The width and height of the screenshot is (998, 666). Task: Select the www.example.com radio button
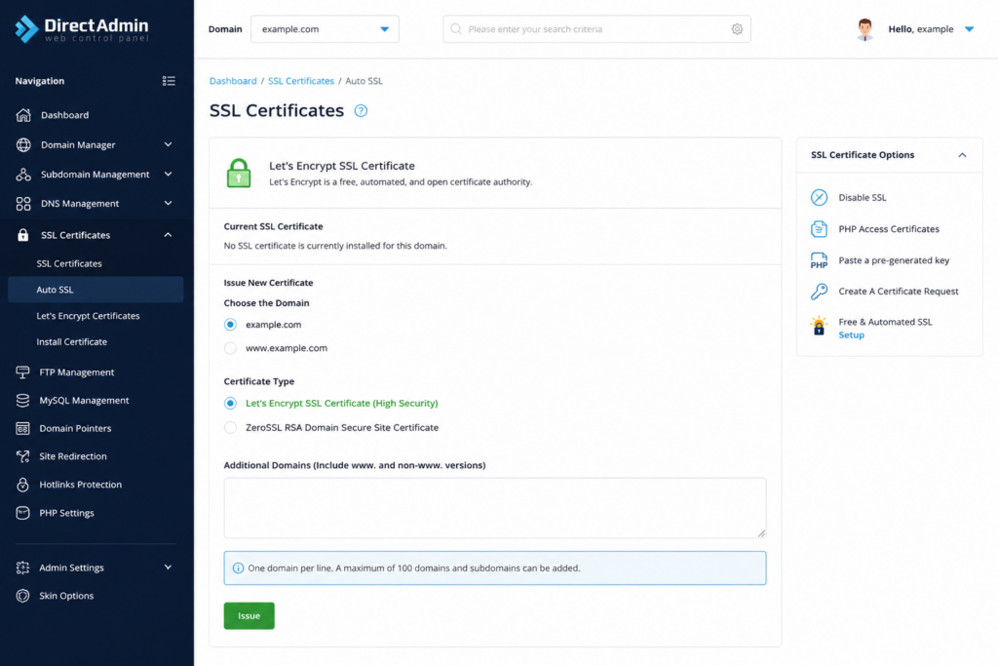point(230,348)
